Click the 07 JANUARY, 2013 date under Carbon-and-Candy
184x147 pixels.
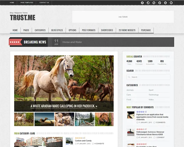[84, 143]
